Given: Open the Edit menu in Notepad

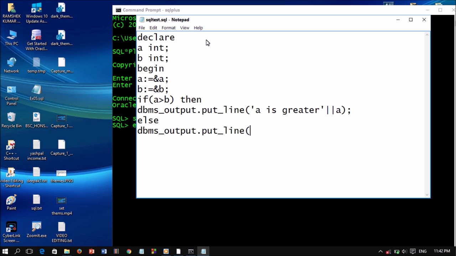Looking at the screenshot, I should pos(153,28).
